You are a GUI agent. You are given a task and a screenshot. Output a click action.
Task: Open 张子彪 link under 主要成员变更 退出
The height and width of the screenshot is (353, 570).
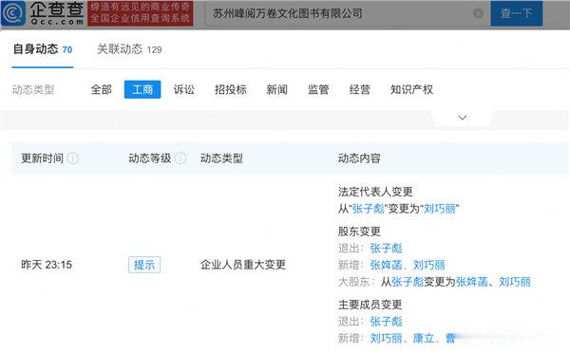[x=386, y=322]
